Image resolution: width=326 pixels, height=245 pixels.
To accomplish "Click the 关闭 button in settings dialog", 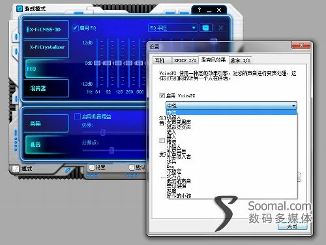I will pyautogui.click(x=292, y=227).
